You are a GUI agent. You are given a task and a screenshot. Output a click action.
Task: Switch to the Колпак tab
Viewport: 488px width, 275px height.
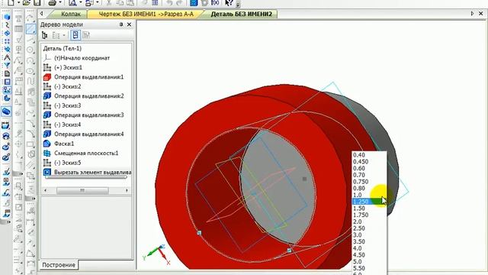[71, 14]
